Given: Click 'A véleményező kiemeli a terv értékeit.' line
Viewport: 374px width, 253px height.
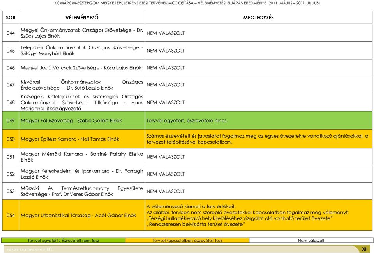Looking at the screenshot, I should coord(191,206).
